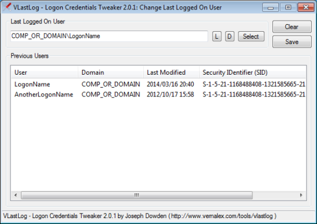The width and height of the screenshot is (317, 224).
Task: Select the AnotherLogonName user row
Action: tap(158, 95)
